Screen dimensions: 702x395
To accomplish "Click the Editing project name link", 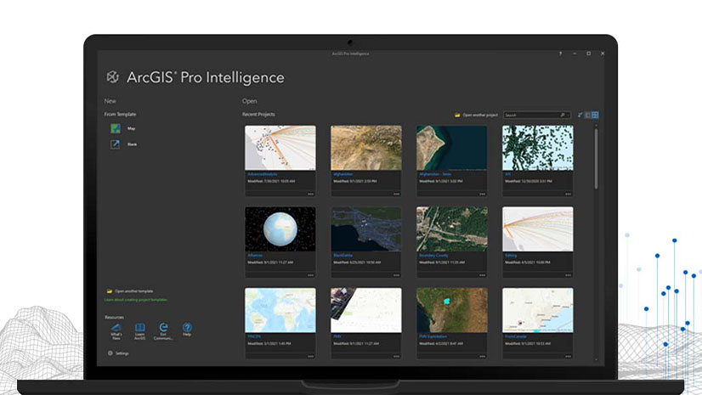I will pos(511,255).
